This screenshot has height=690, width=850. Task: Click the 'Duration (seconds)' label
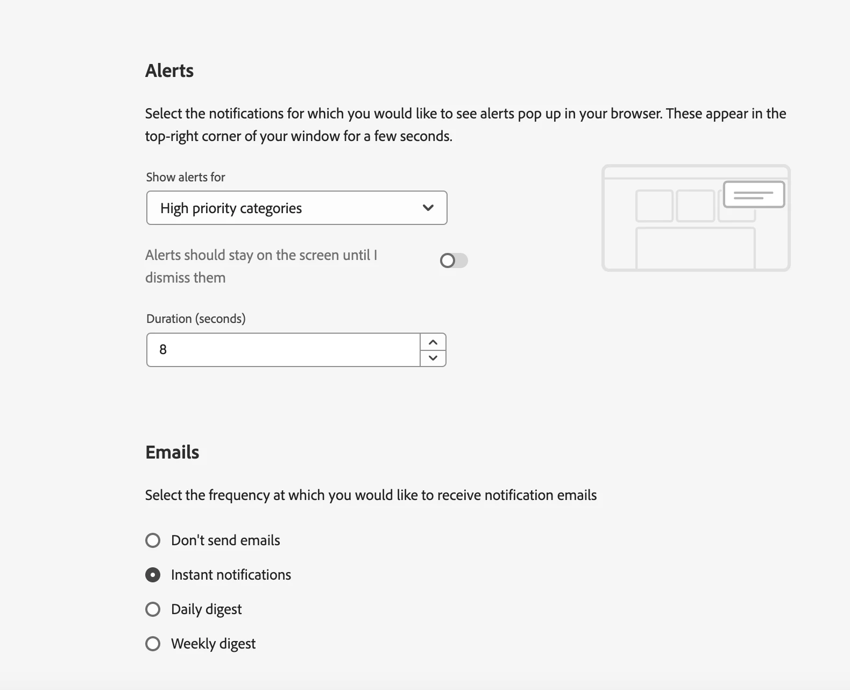[x=196, y=319]
